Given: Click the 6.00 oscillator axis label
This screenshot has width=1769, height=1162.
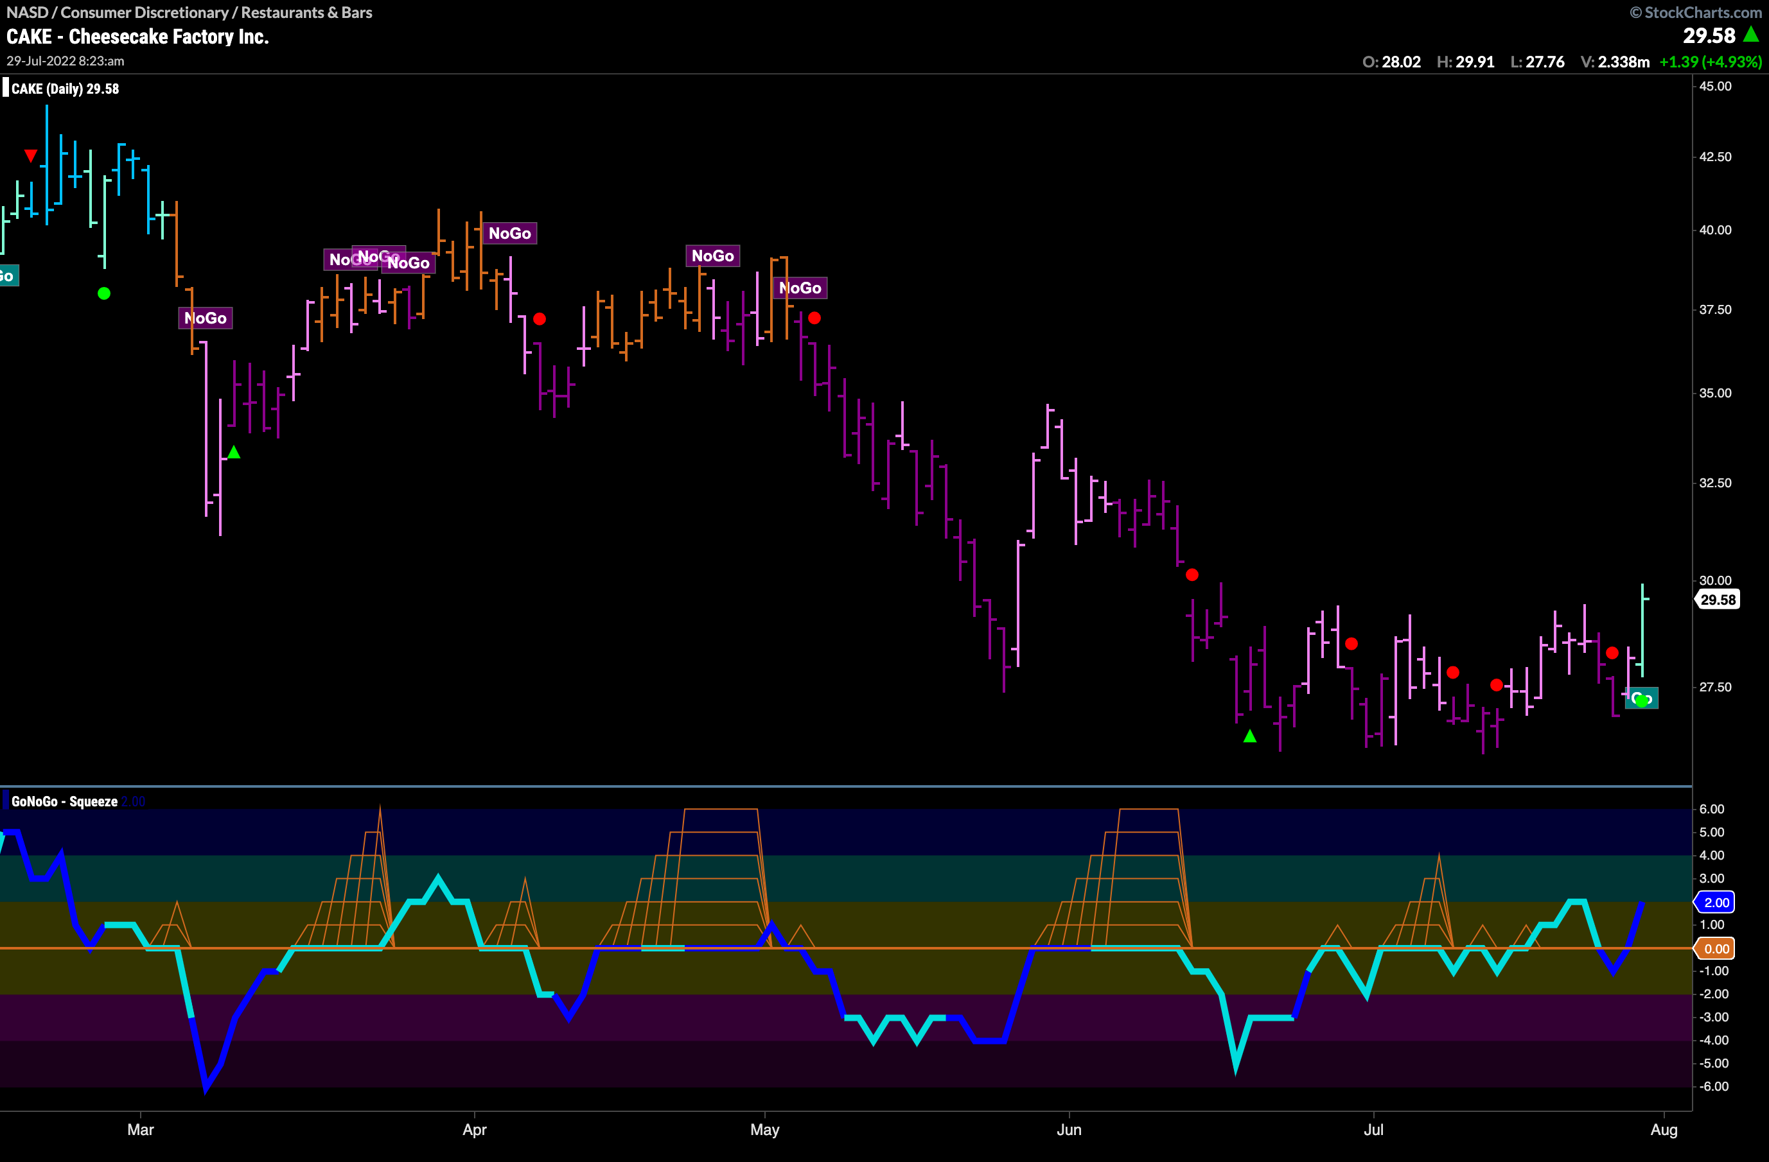Looking at the screenshot, I should coord(1712,809).
